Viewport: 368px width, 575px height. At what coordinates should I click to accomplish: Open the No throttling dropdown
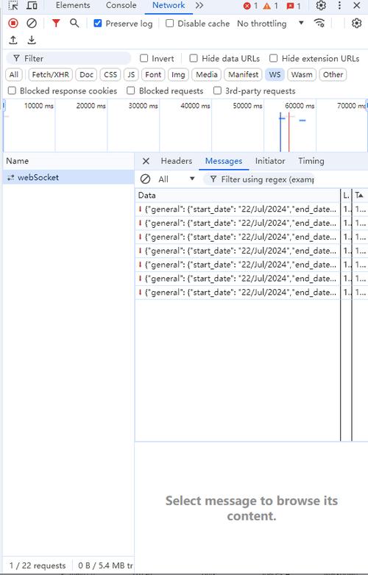click(270, 24)
